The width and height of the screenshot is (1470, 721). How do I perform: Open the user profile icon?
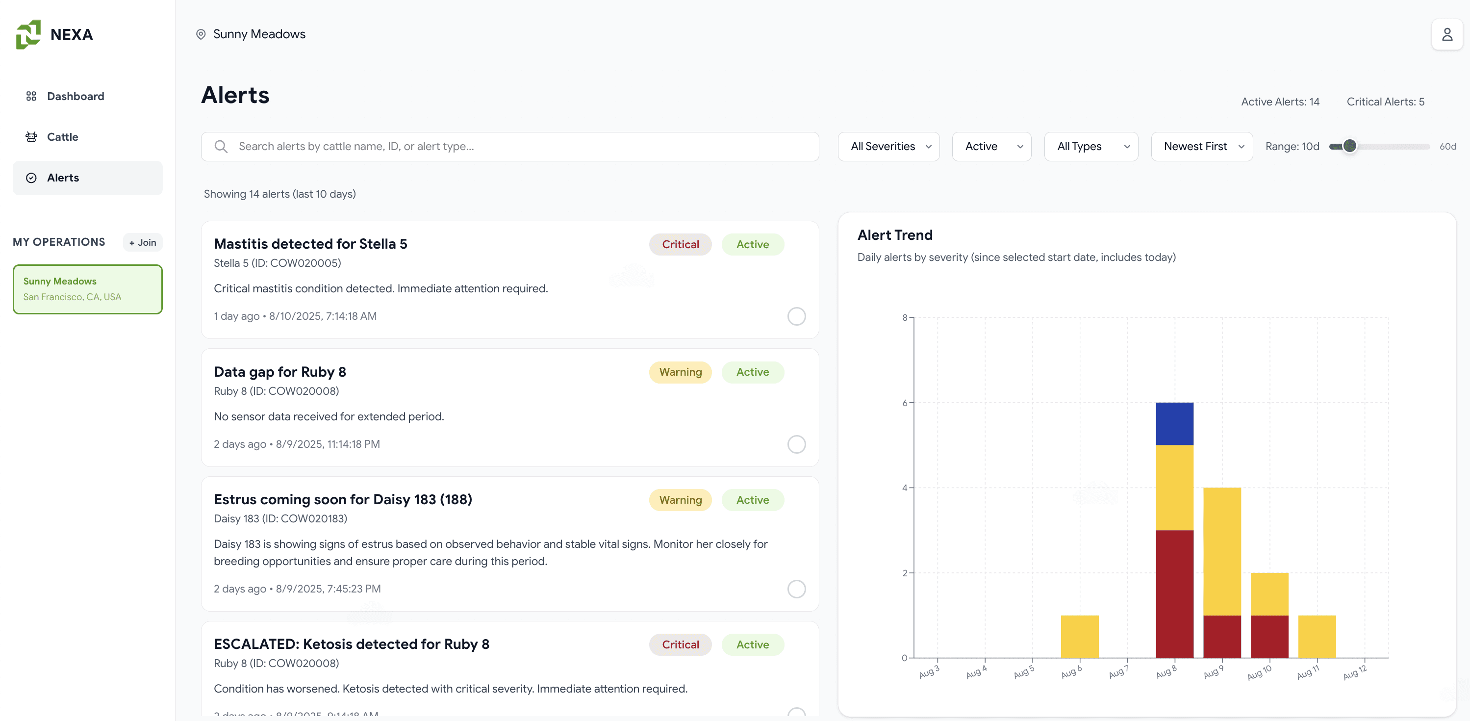[x=1446, y=34]
